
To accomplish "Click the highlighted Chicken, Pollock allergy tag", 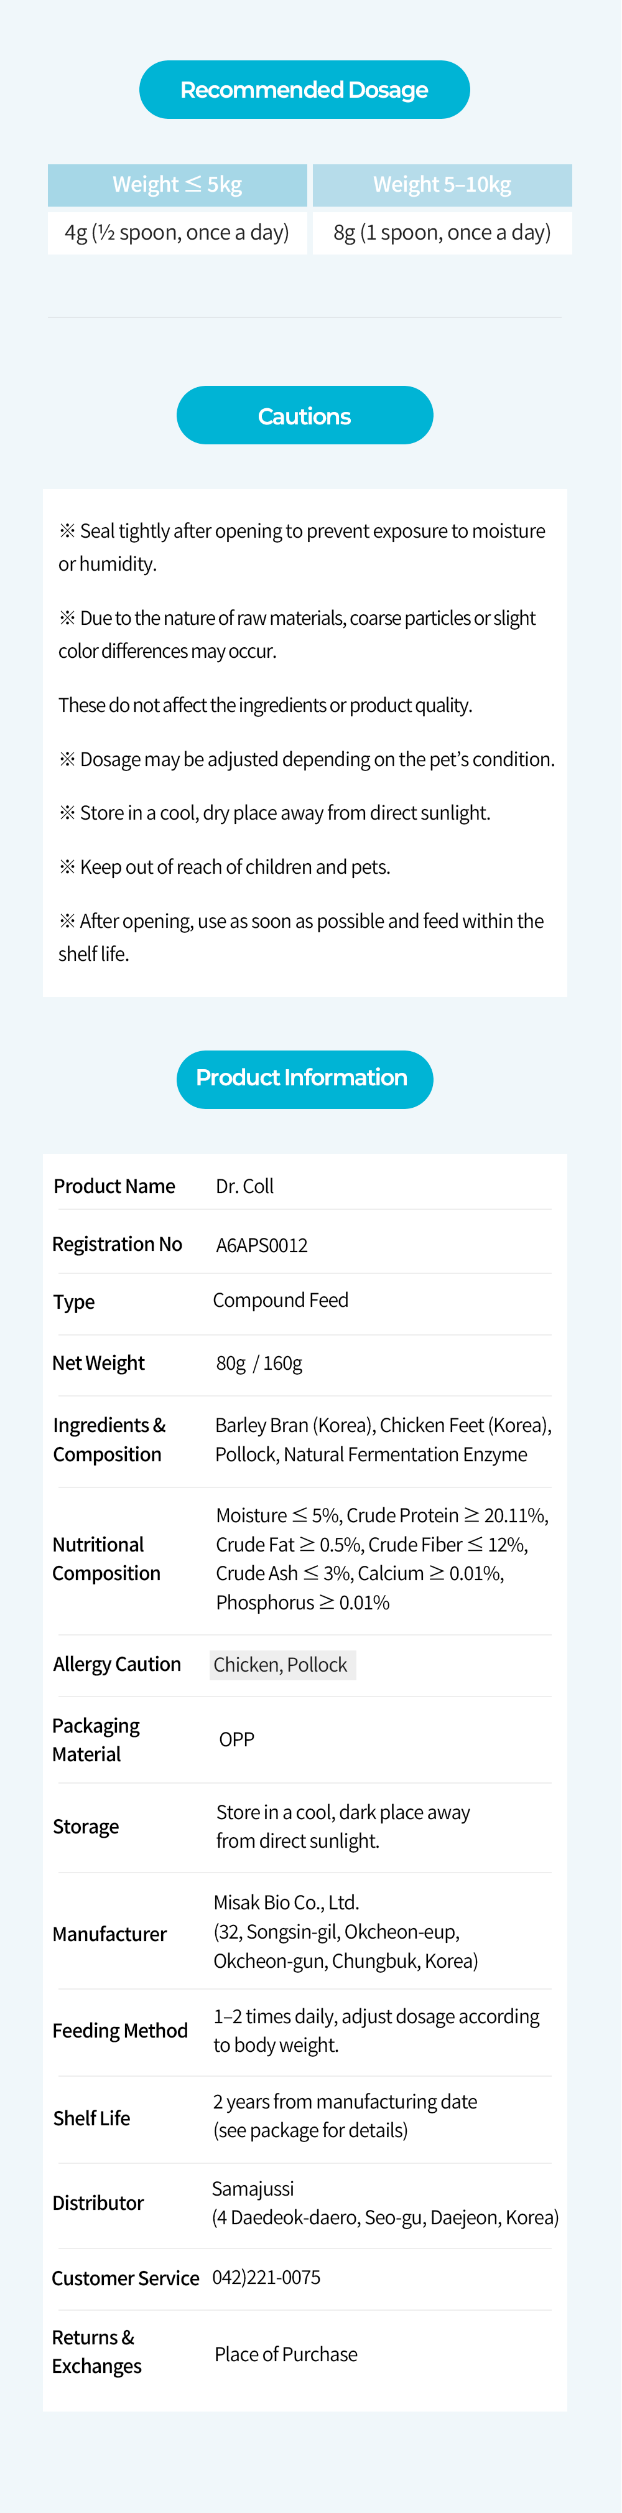I will tap(282, 1664).
